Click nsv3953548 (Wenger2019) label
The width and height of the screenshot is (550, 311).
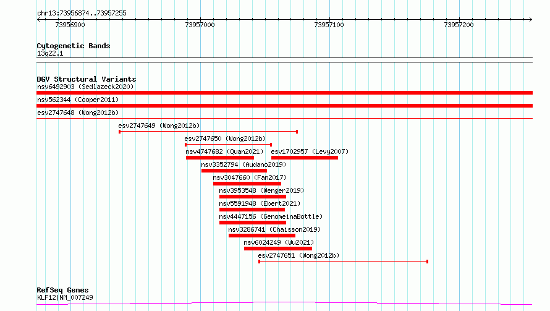pyautogui.click(x=261, y=190)
